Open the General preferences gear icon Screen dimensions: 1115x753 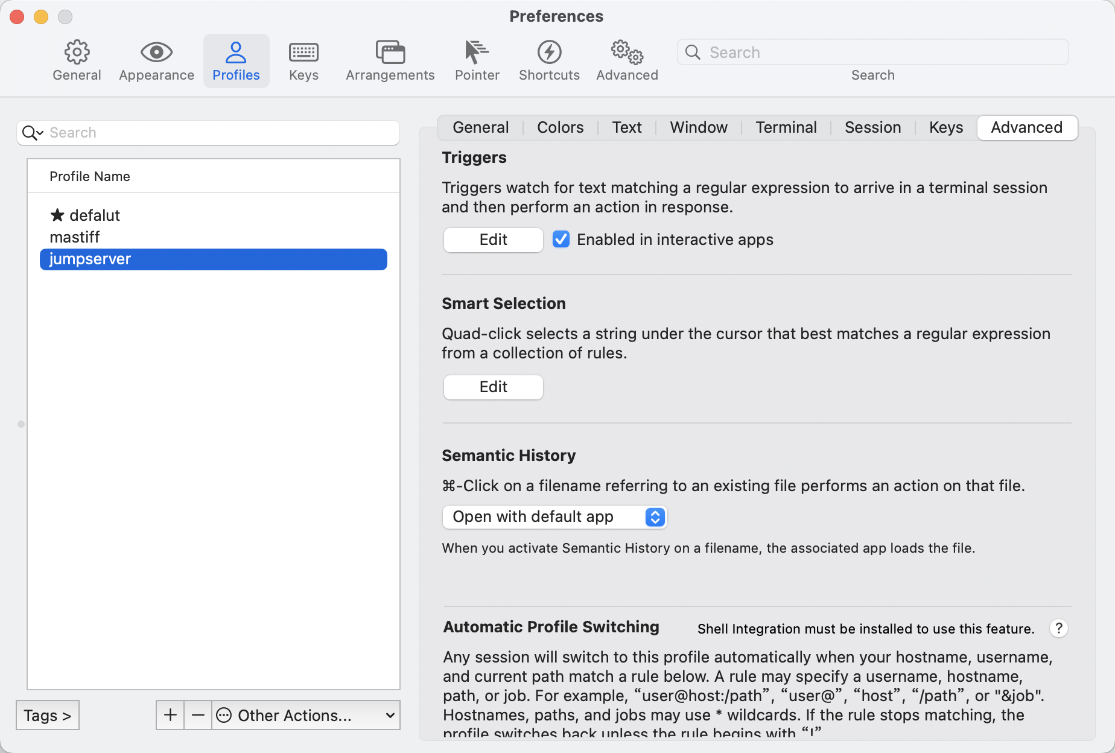(77, 60)
